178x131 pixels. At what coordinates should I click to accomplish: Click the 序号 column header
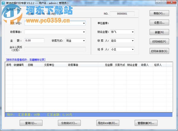click(x=9, y=65)
